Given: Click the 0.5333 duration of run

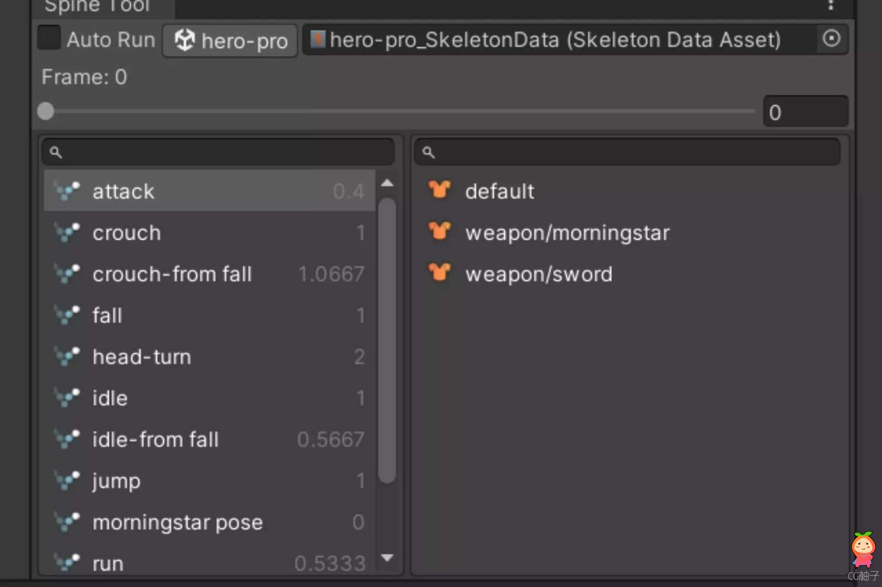Looking at the screenshot, I should click(330, 563).
